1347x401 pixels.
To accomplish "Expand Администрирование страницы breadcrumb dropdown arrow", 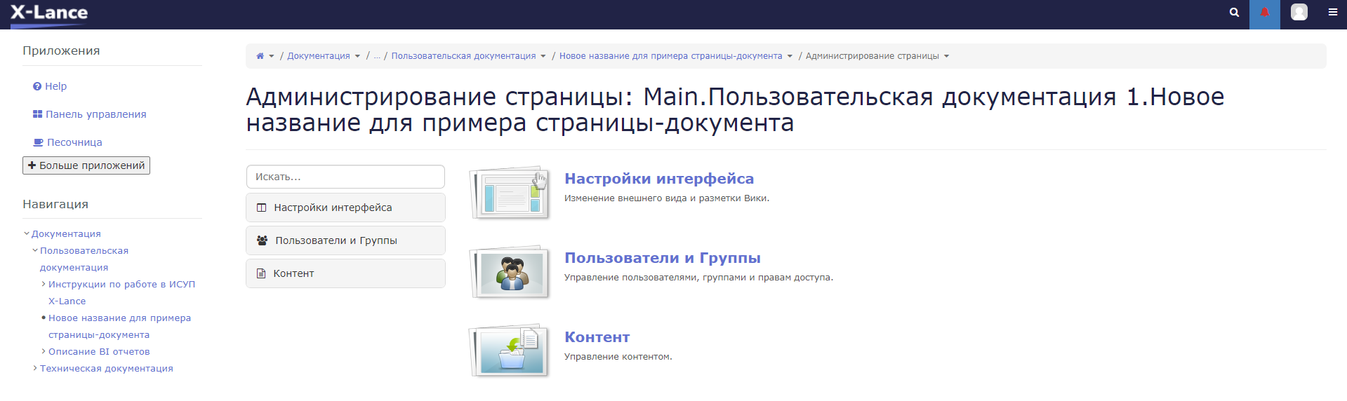I will click(x=946, y=56).
